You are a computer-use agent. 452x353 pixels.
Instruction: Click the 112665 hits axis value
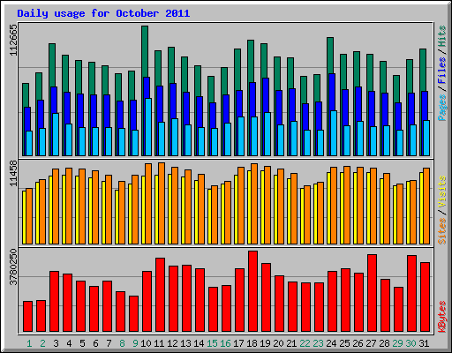point(13,40)
